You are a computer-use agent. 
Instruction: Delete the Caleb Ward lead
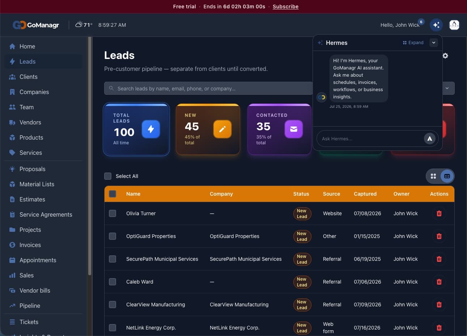tap(439, 282)
